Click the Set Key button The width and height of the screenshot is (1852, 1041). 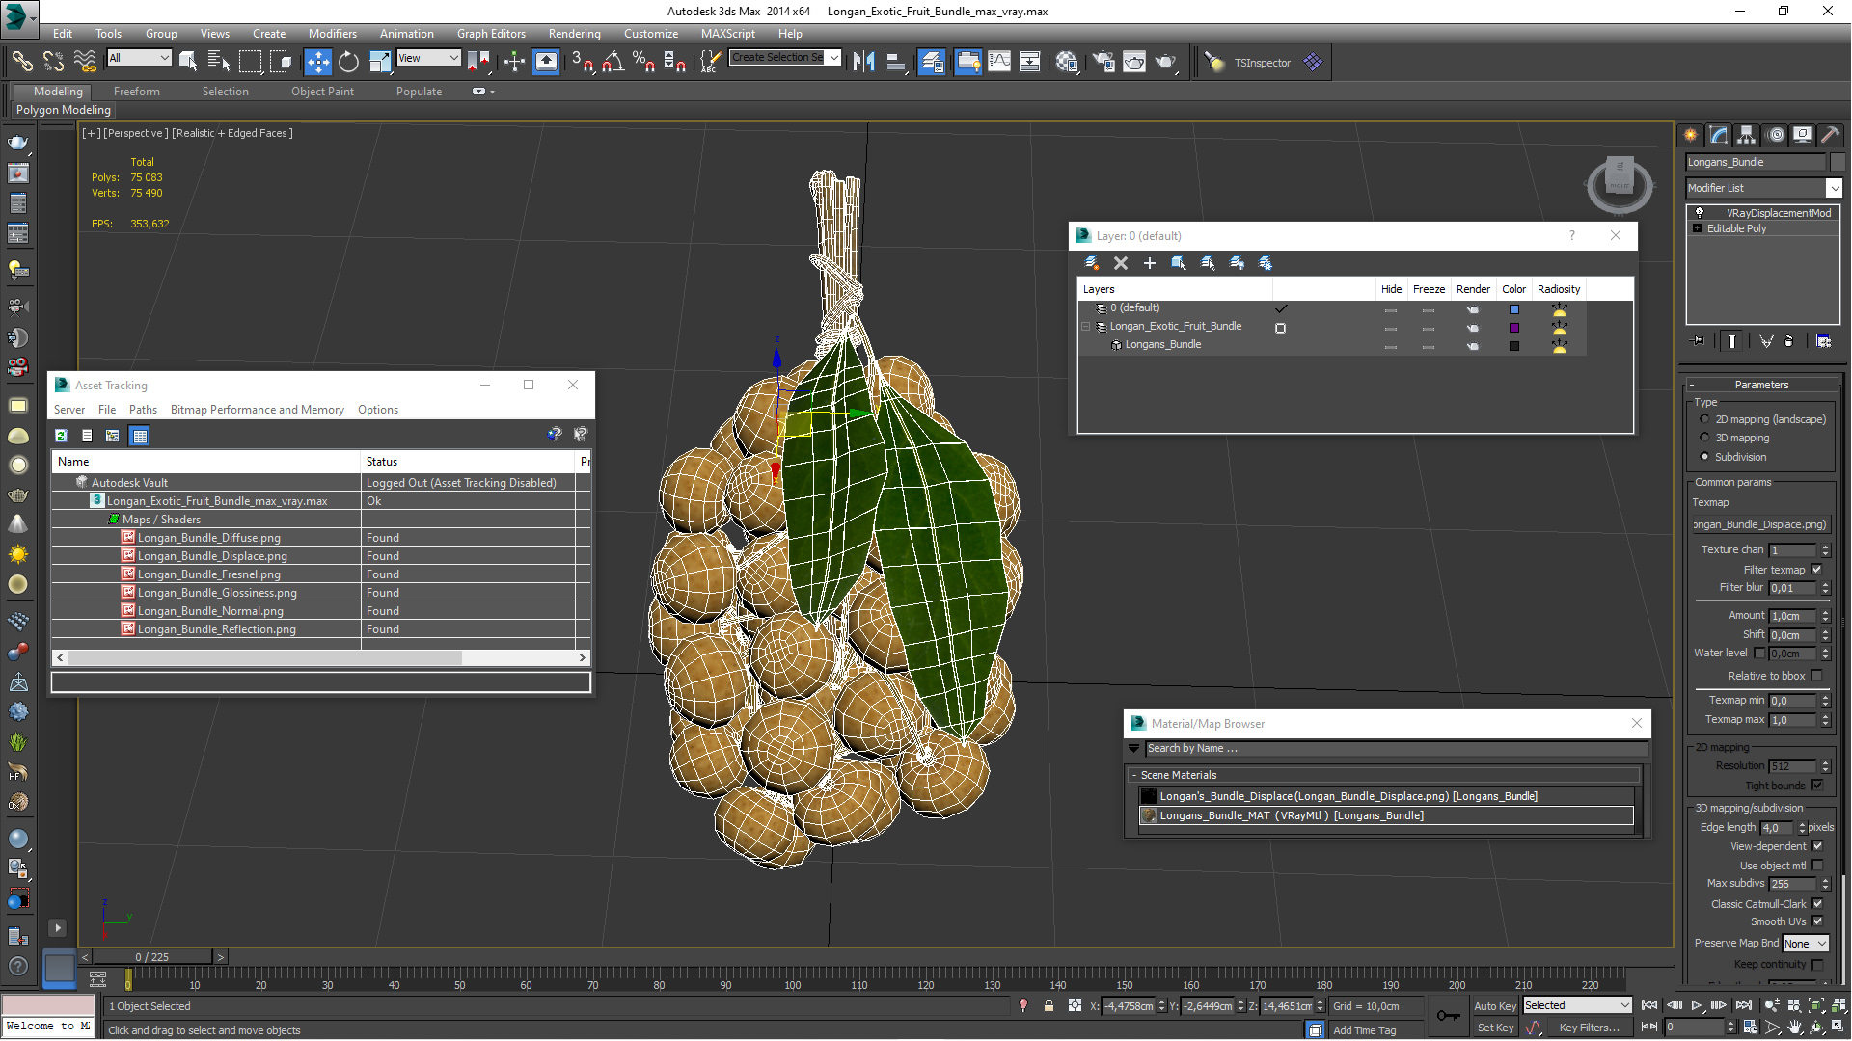[1494, 1028]
